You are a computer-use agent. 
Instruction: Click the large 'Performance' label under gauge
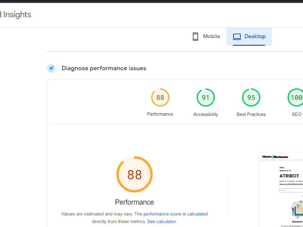pos(135,202)
